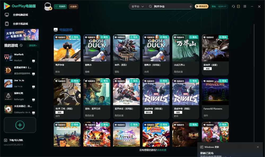Open the 戰界 game card thumbnail
This screenshot has height=157, width=265.
click(x=186, y=134)
